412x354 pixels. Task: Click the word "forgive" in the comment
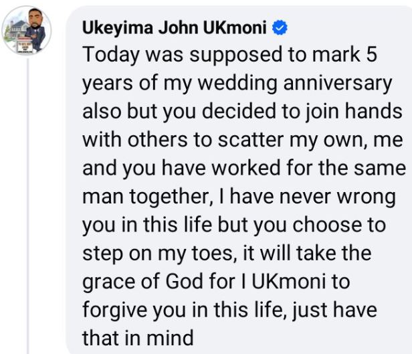coord(110,311)
